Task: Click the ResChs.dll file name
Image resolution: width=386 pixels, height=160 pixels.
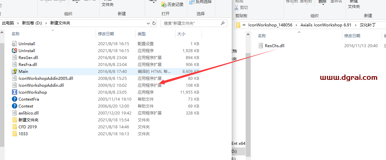Action: coord(274,46)
